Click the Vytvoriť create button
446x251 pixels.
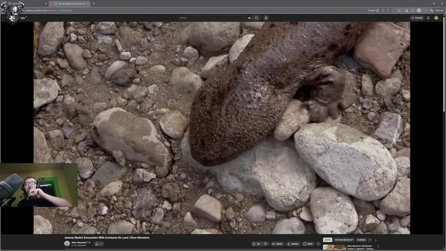coord(417,18)
